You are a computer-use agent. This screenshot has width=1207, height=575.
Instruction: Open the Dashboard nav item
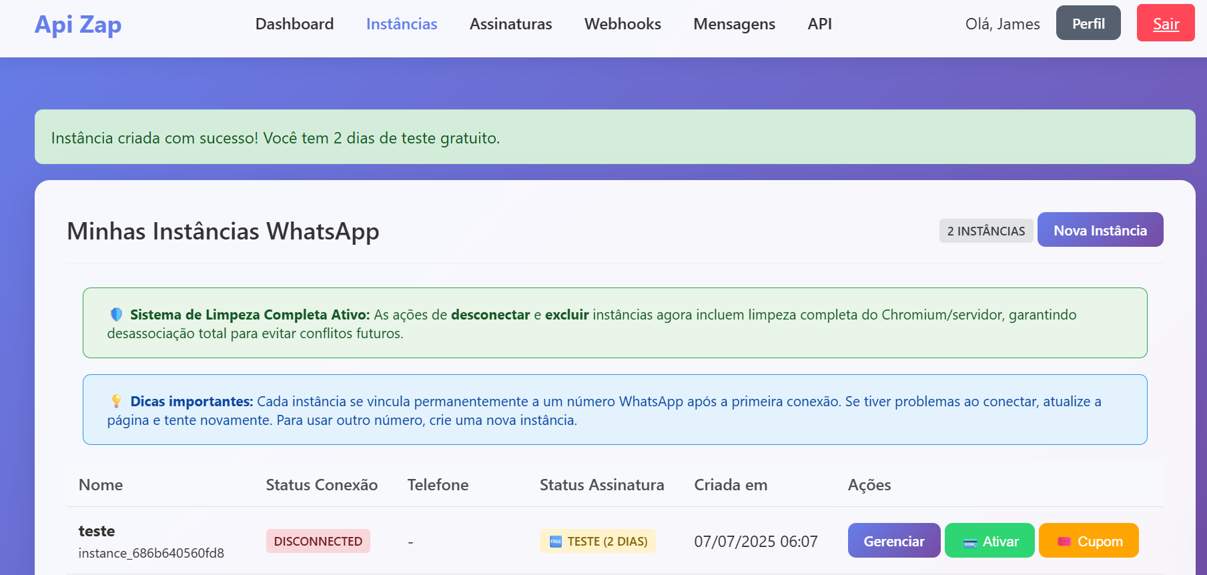pyautogui.click(x=294, y=24)
